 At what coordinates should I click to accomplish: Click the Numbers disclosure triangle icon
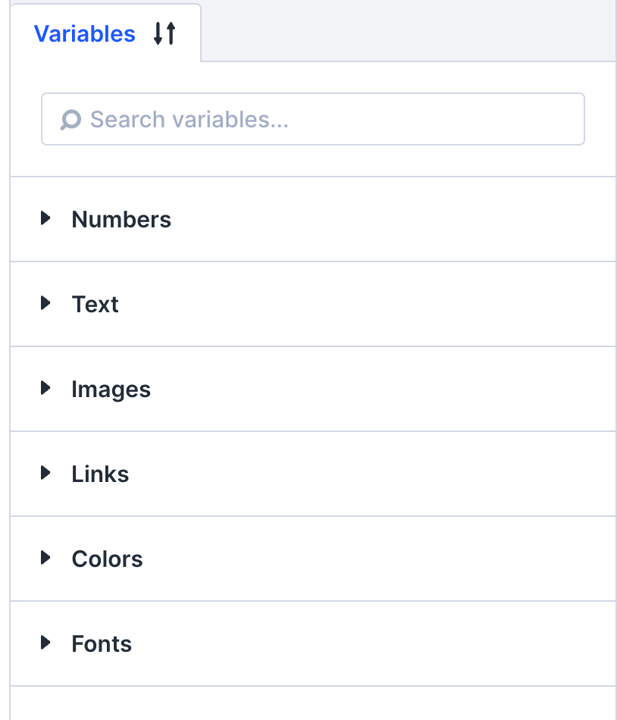pyautogui.click(x=45, y=218)
